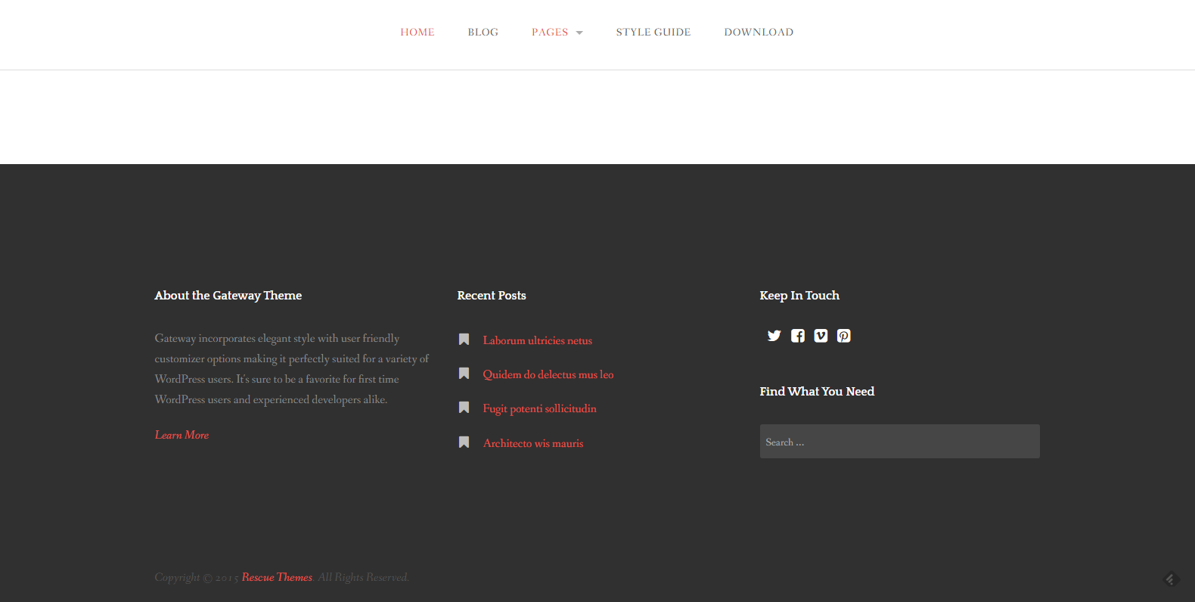Navigate to the Style Guide page
This screenshot has height=602, width=1195.
click(x=653, y=32)
